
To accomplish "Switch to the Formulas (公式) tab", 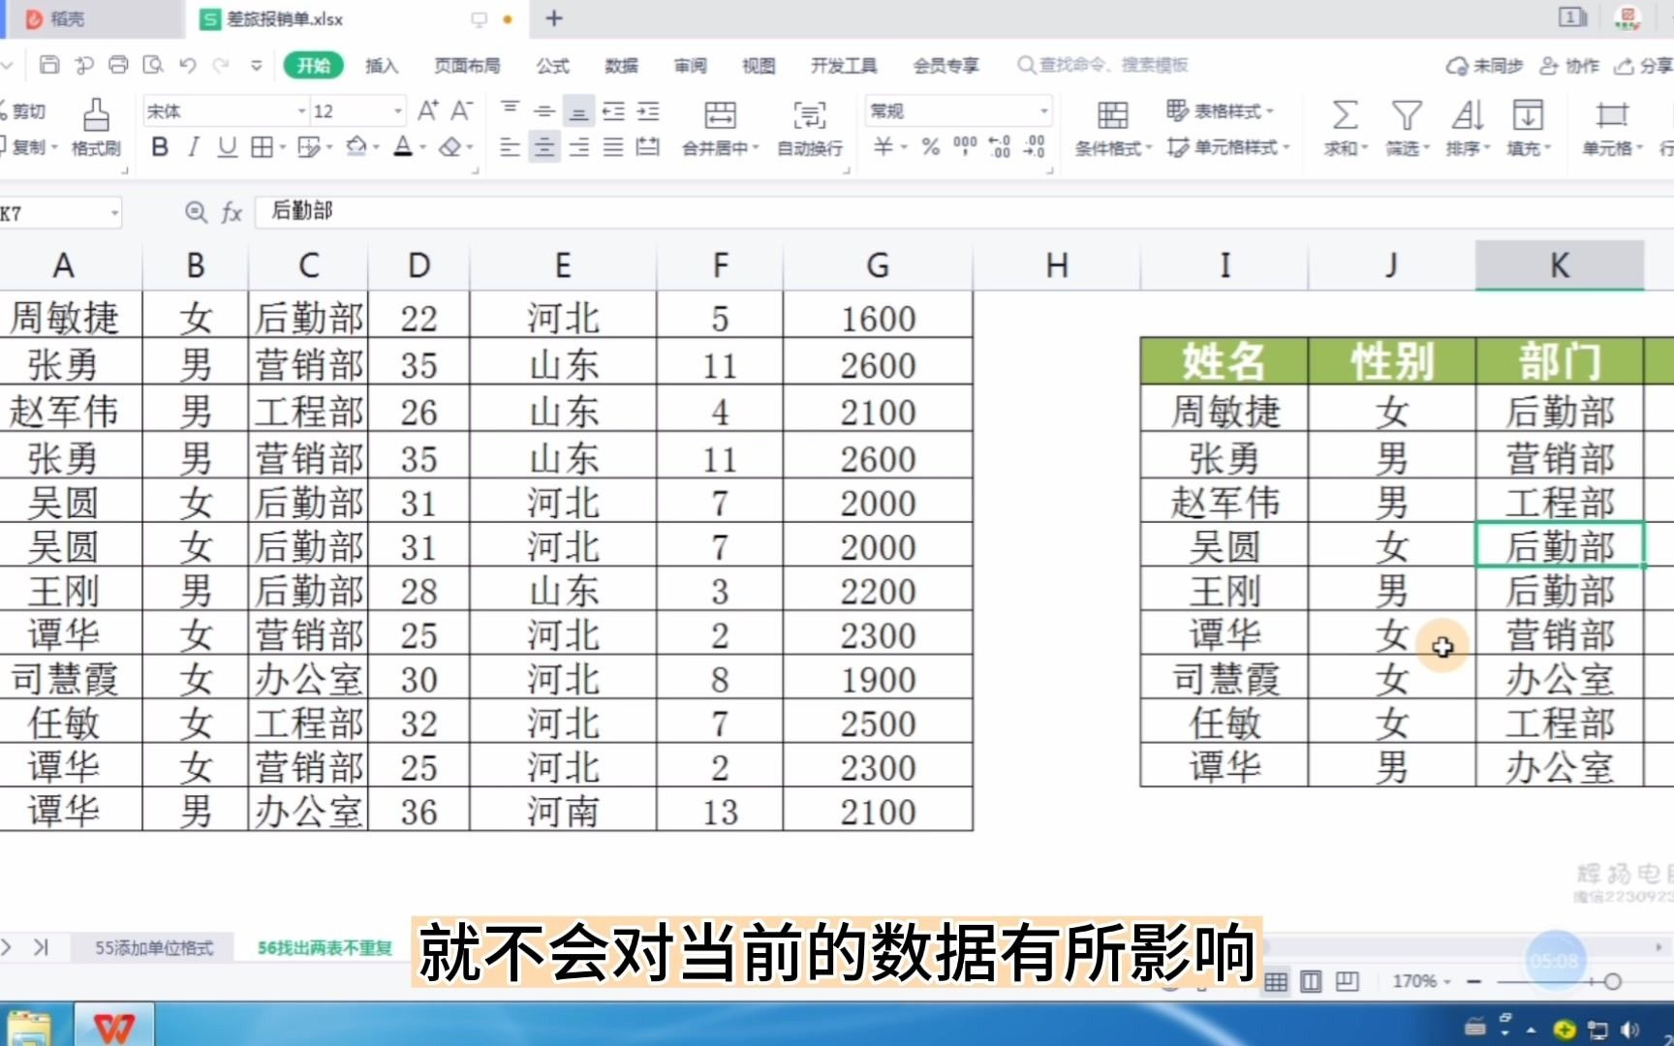I will pos(553,66).
